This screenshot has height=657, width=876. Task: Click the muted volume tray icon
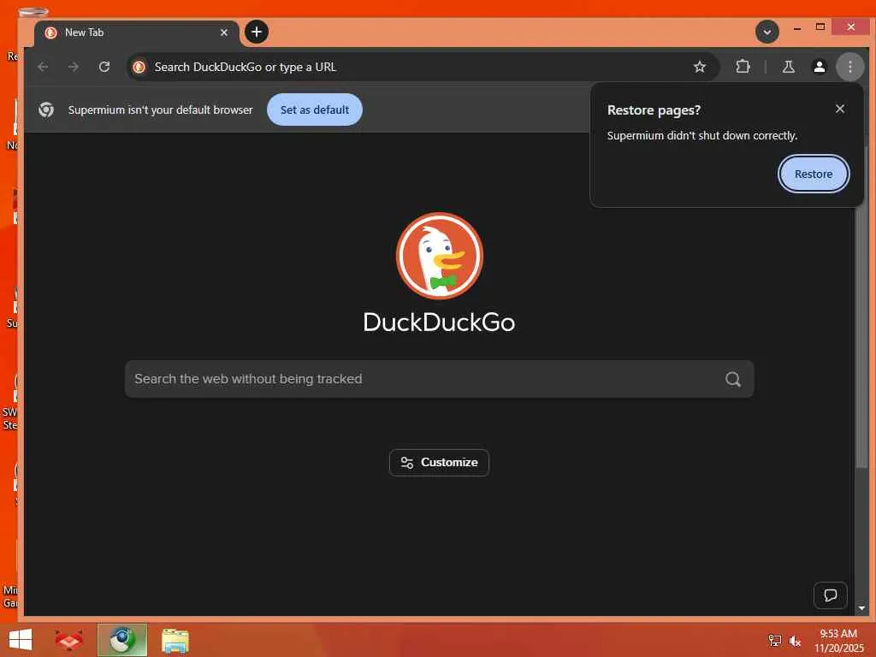(x=795, y=641)
